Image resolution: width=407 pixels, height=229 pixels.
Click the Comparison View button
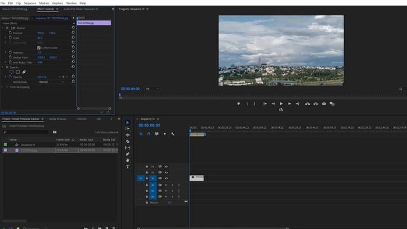point(332,104)
